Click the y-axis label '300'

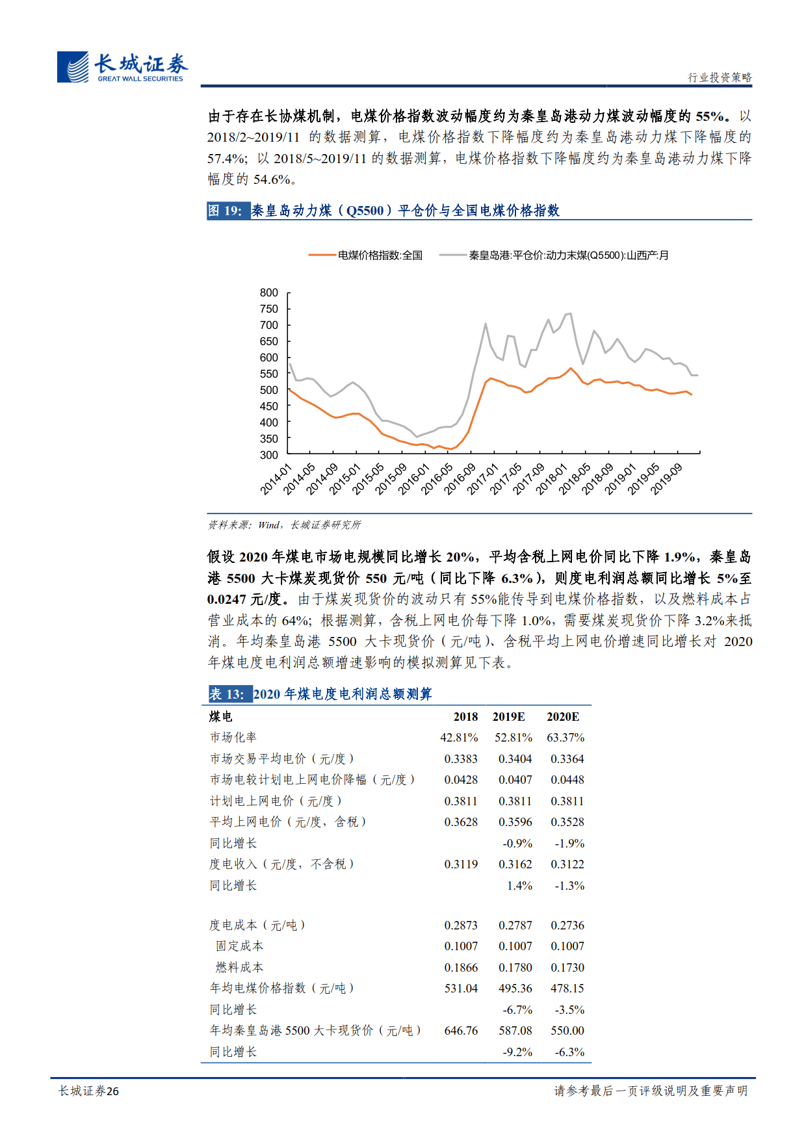(268, 455)
